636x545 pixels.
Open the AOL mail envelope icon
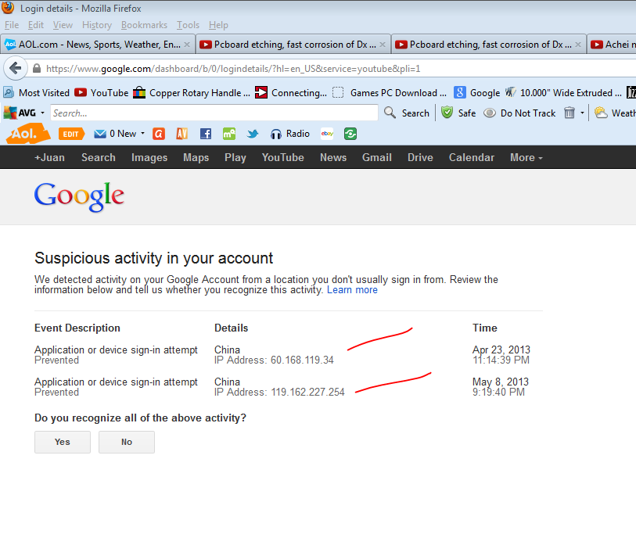100,134
